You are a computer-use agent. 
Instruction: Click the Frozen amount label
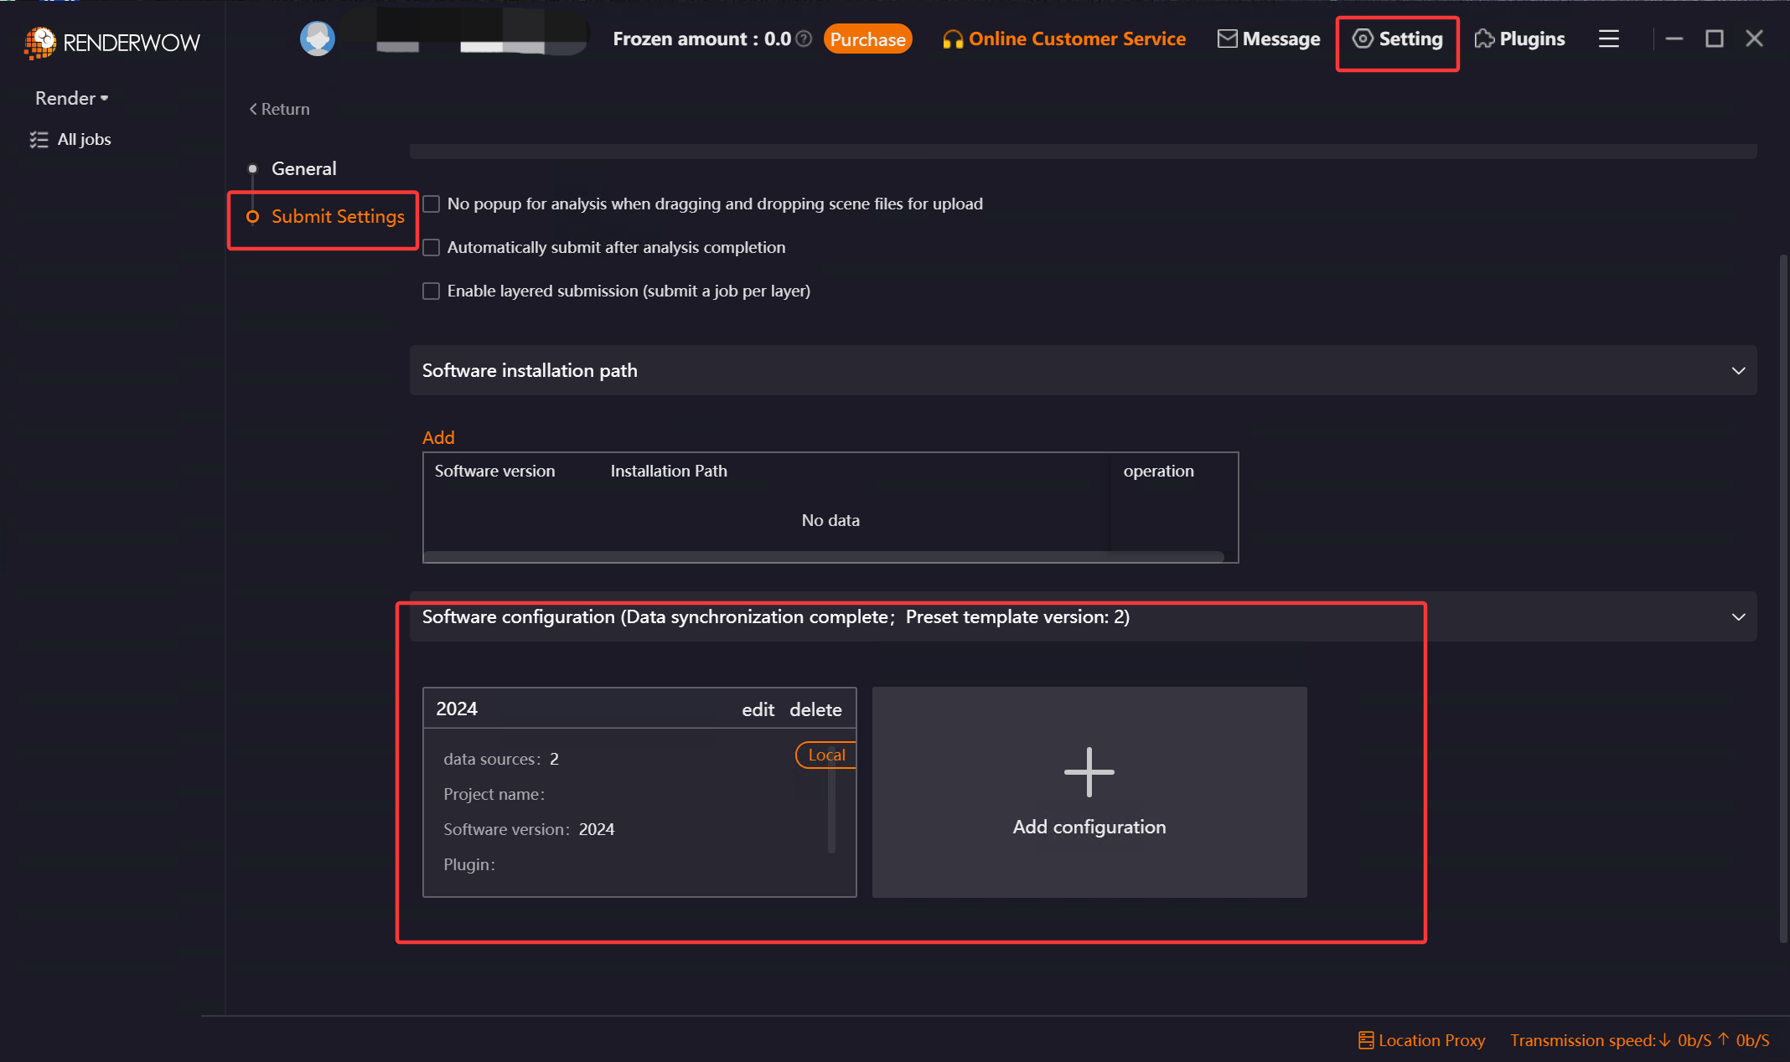(701, 39)
